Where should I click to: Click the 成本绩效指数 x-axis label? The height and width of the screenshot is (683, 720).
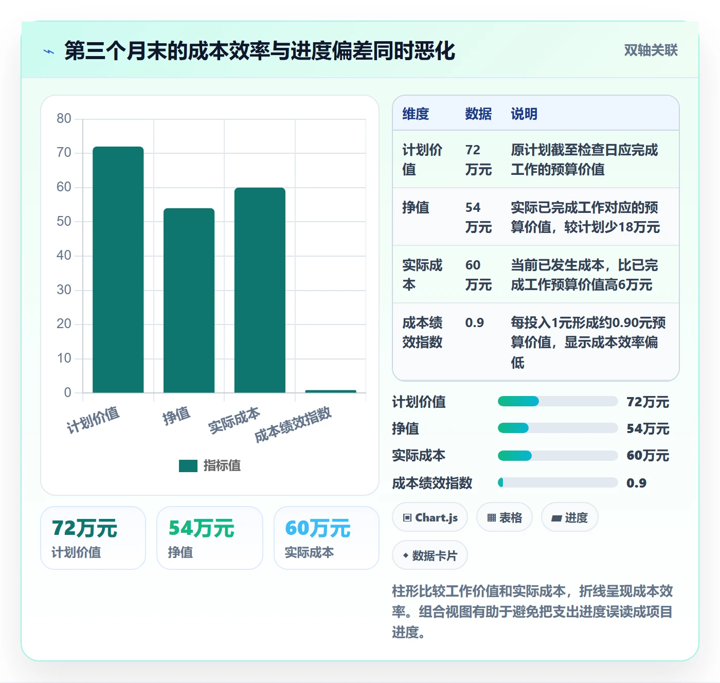pyautogui.click(x=293, y=424)
